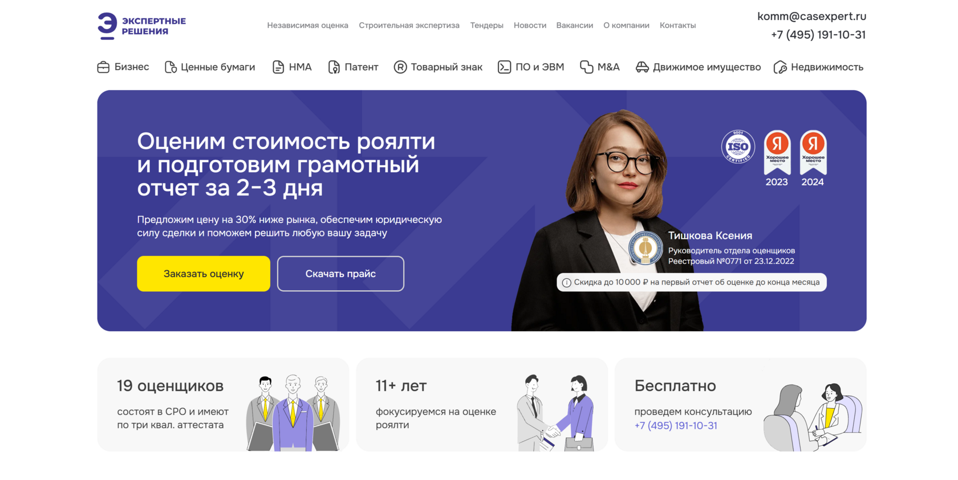Click the phone number in Бесплатно card

[x=676, y=425]
